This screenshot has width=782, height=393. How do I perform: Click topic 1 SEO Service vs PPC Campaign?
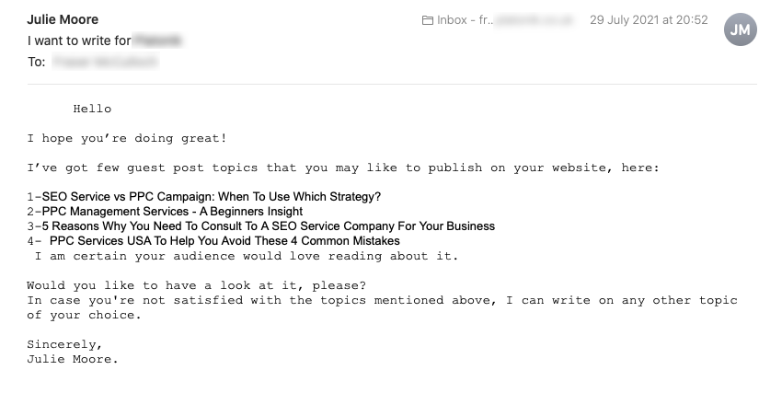pyautogui.click(x=204, y=197)
